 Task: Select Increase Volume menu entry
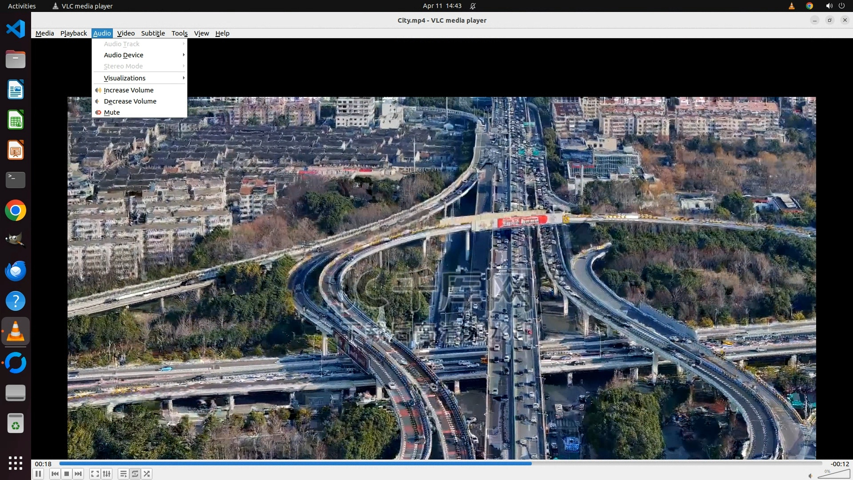point(128,90)
